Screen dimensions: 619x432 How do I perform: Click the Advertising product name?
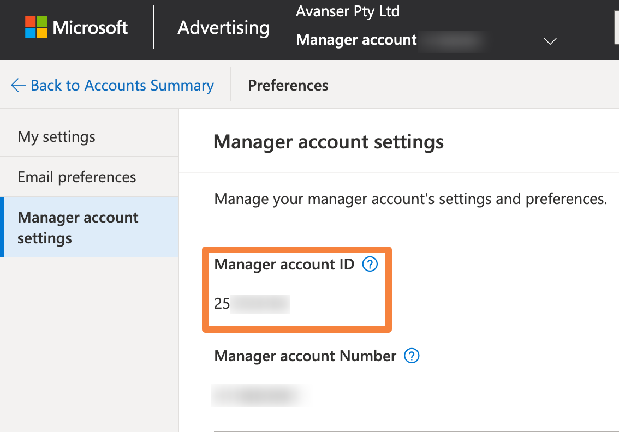point(223,27)
